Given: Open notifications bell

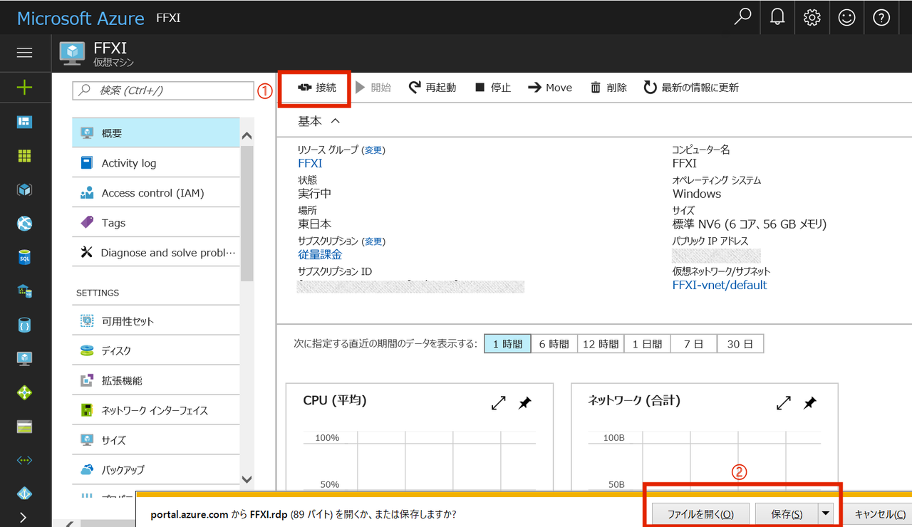Looking at the screenshot, I should pyautogui.click(x=777, y=17).
